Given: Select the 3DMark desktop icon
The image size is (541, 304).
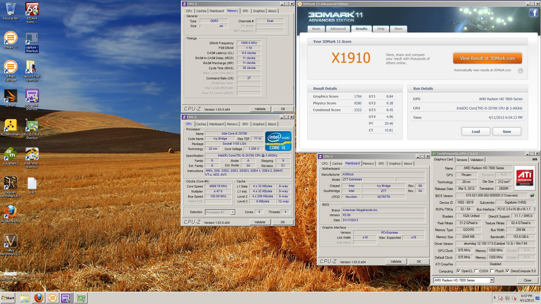Looking at the screenshot, I should click(10, 98).
